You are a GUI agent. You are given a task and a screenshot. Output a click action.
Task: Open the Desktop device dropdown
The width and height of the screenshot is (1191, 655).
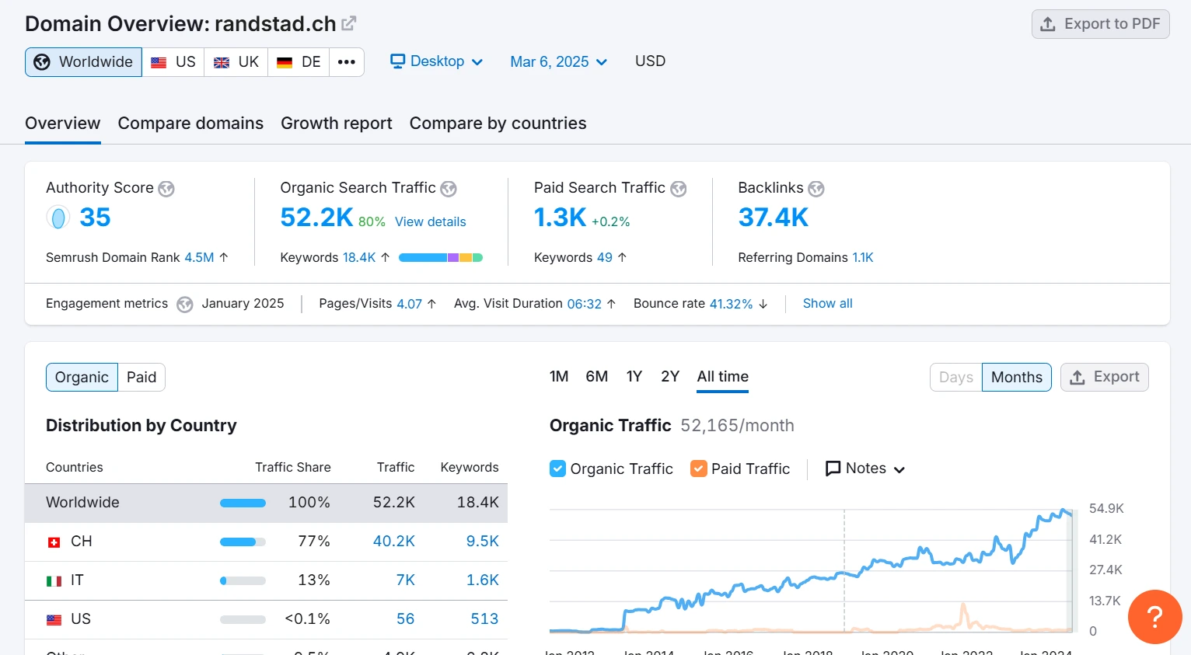pos(437,61)
